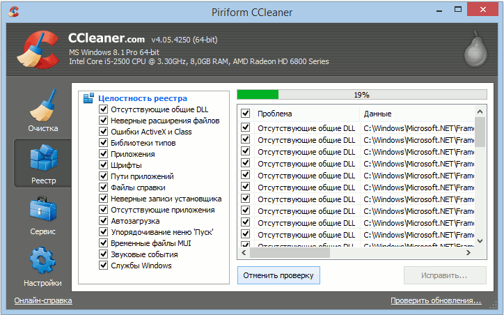Screen dimensions: 504x315
Task: Click the horizontal scroll right arrow
Action: point(468,253)
